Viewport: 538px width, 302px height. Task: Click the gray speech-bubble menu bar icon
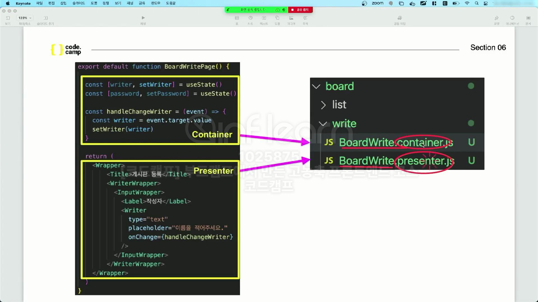[x=391, y=3]
